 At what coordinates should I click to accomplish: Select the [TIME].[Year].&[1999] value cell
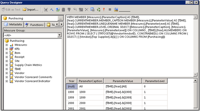pyautogui.click(x=123, y=97)
